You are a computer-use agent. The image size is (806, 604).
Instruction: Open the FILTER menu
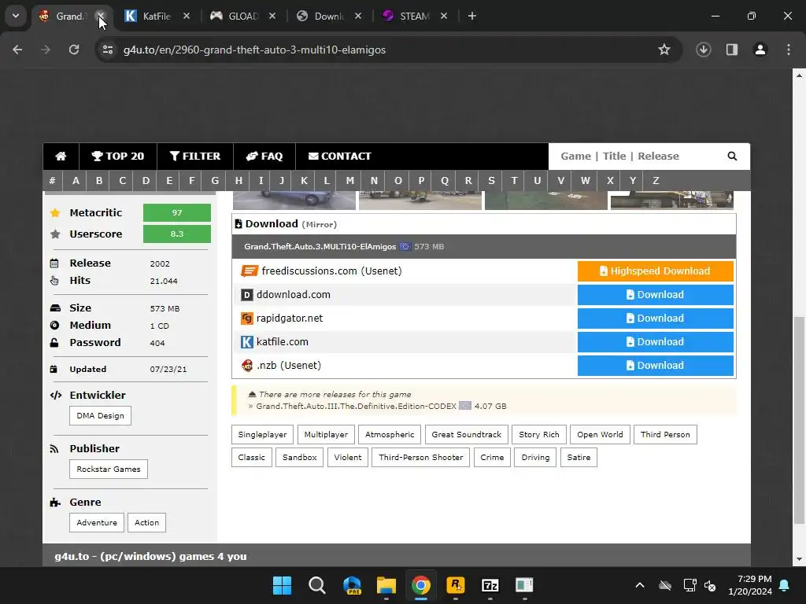(x=195, y=157)
